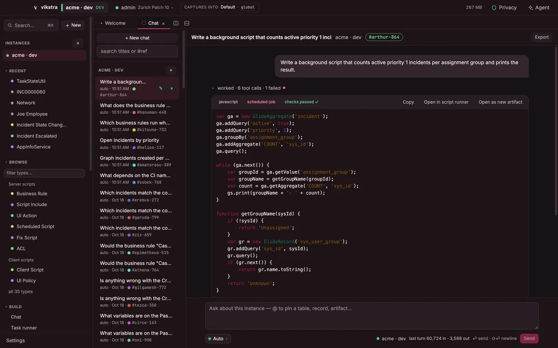Open the Business Rule script type
This screenshot has width=558, height=348.
coord(32,194)
